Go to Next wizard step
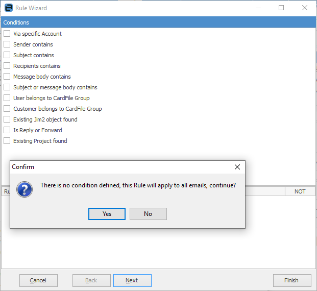 [132, 280]
